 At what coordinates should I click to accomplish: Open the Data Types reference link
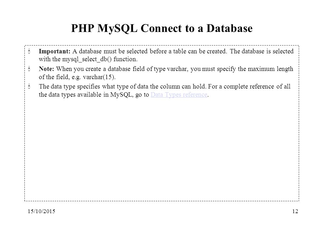pos(179,95)
